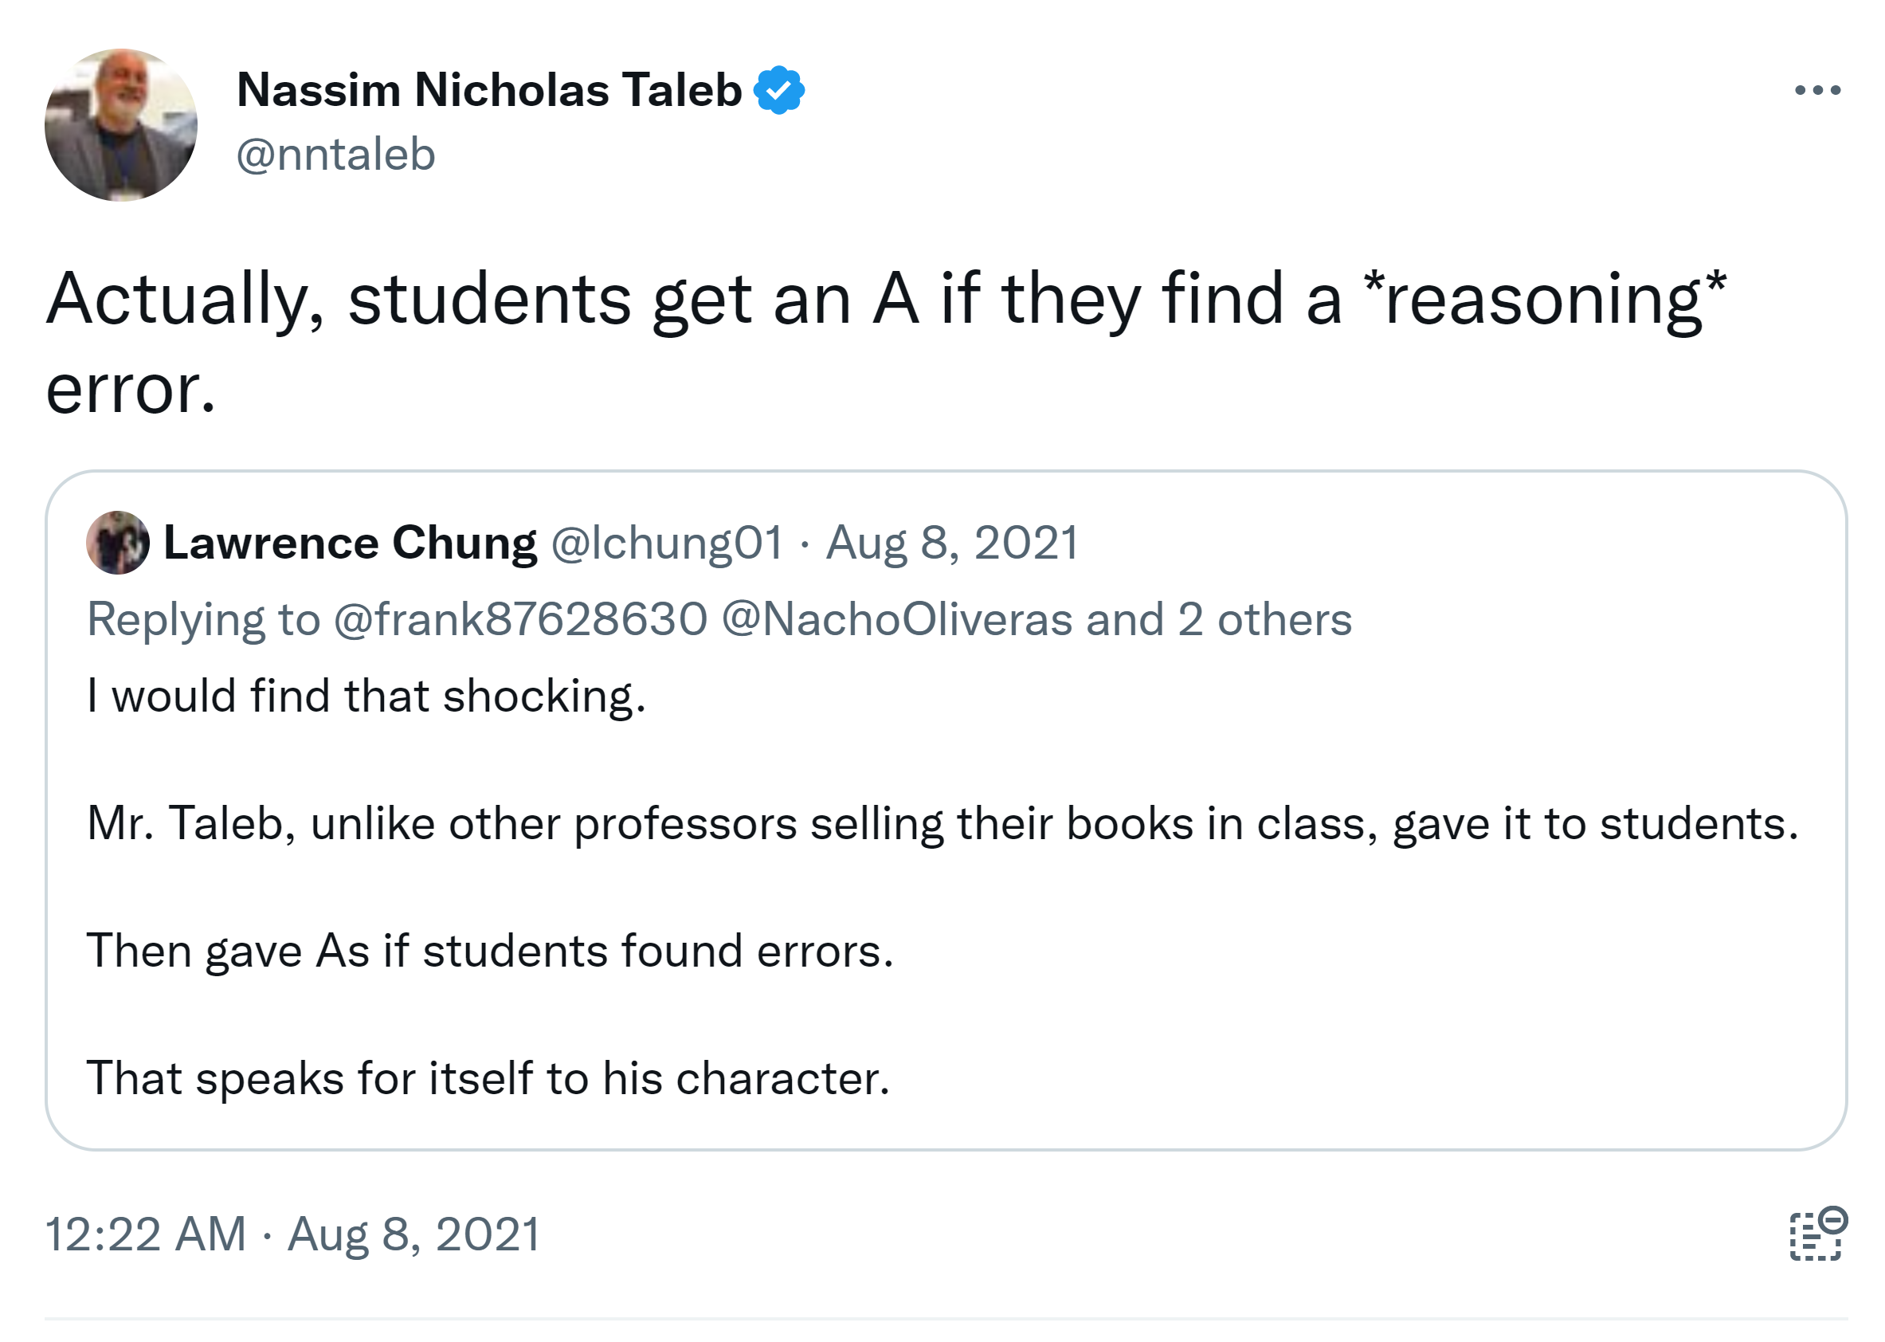1885x1342 pixels.
Task: Click the @lchung01 handle
Action: click(x=667, y=543)
